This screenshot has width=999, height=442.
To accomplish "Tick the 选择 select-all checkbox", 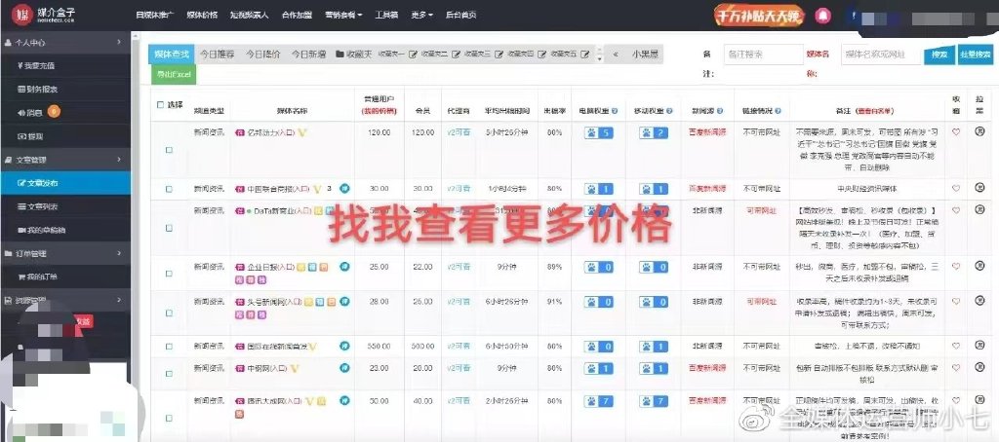I will 160,105.
